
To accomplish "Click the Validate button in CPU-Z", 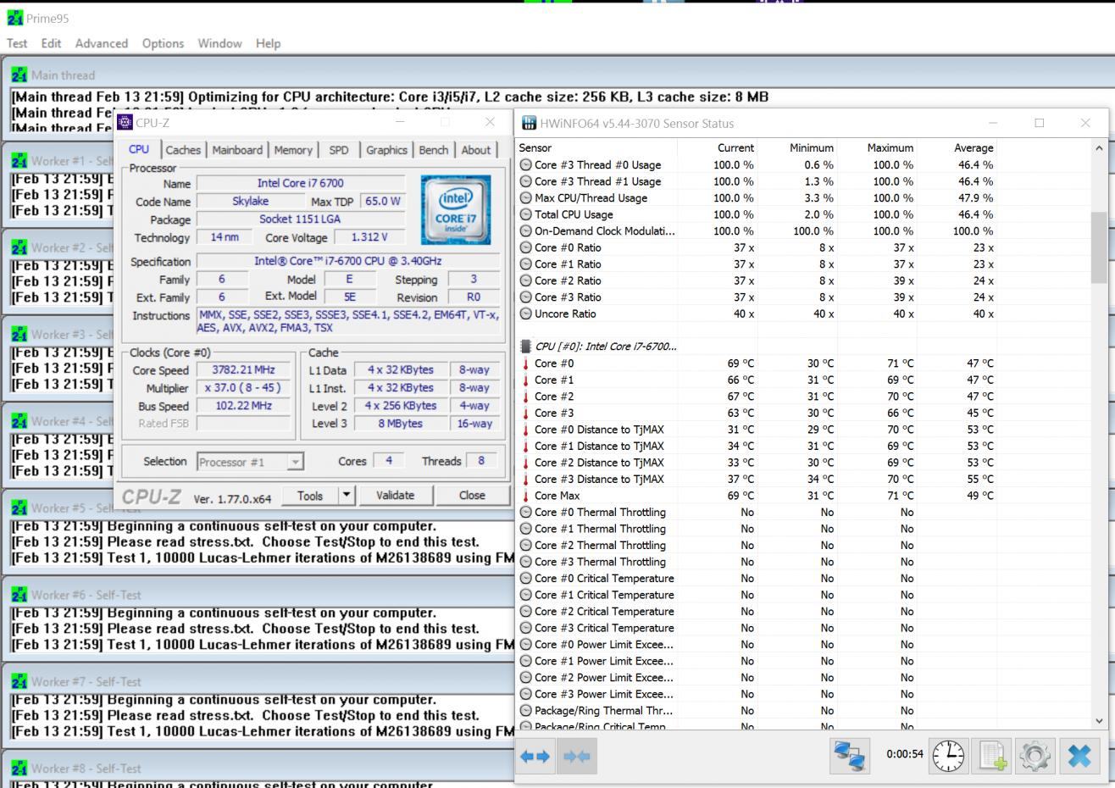I will [x=395, y=496].
